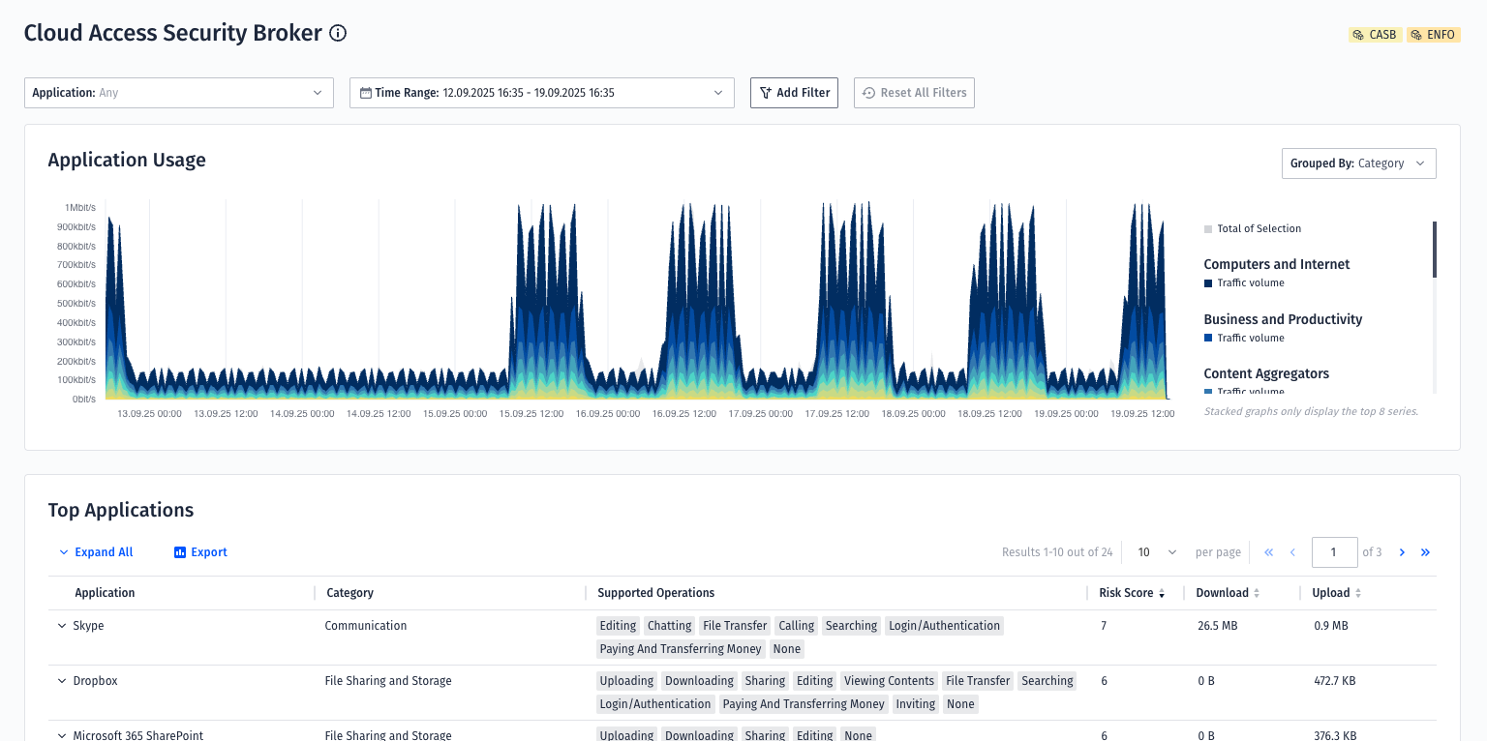This screenshot has width=1487, height=741.
Task: Click the page number input field
Action: coord(1334,552)
